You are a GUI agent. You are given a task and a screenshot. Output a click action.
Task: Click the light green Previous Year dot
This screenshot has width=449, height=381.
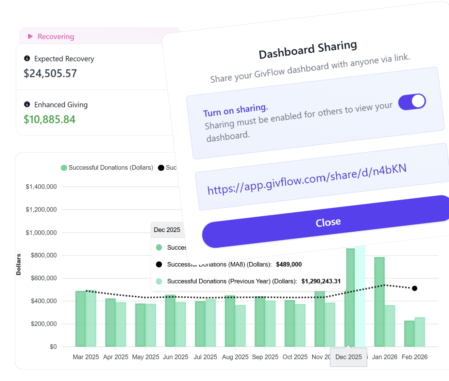(159, 281)
